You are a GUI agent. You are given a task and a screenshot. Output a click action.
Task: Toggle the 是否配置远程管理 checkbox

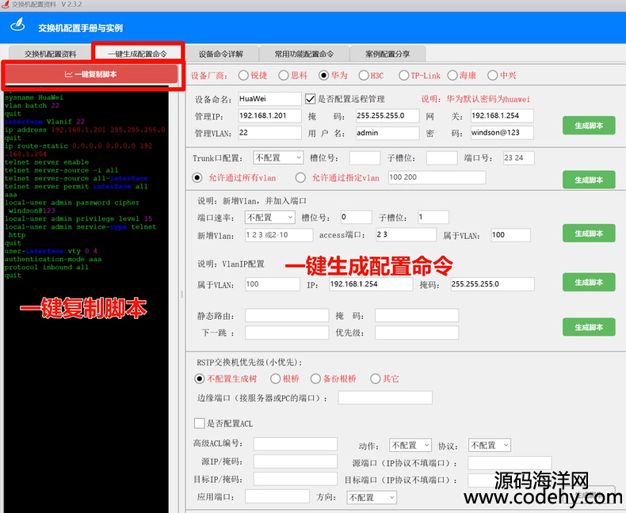(x=310, y=99)
